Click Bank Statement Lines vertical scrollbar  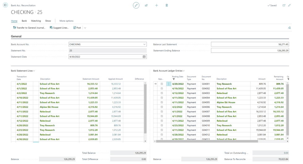146,108
